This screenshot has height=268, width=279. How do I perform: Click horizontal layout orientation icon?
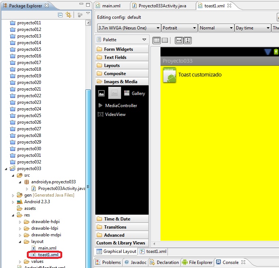pos(156,40)
